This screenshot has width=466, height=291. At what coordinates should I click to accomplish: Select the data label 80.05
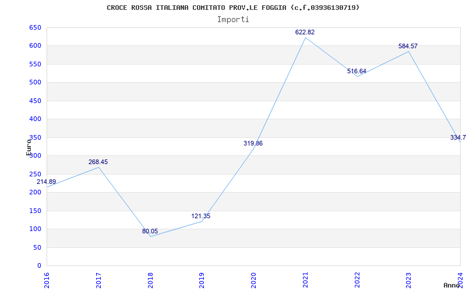pyautogui.click(x=150, y=231)
